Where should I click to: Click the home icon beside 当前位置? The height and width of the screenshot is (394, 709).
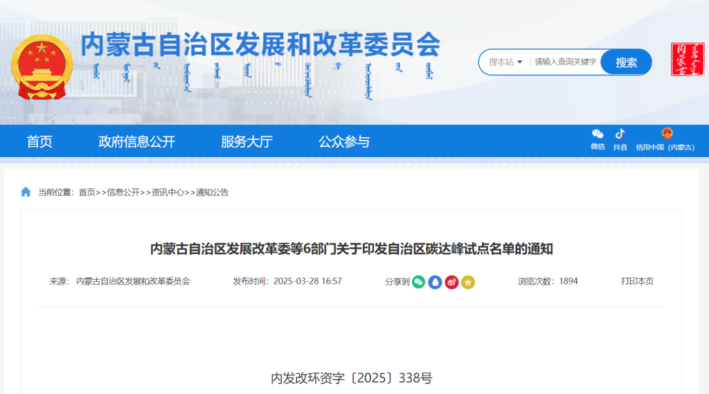point(26,192)
